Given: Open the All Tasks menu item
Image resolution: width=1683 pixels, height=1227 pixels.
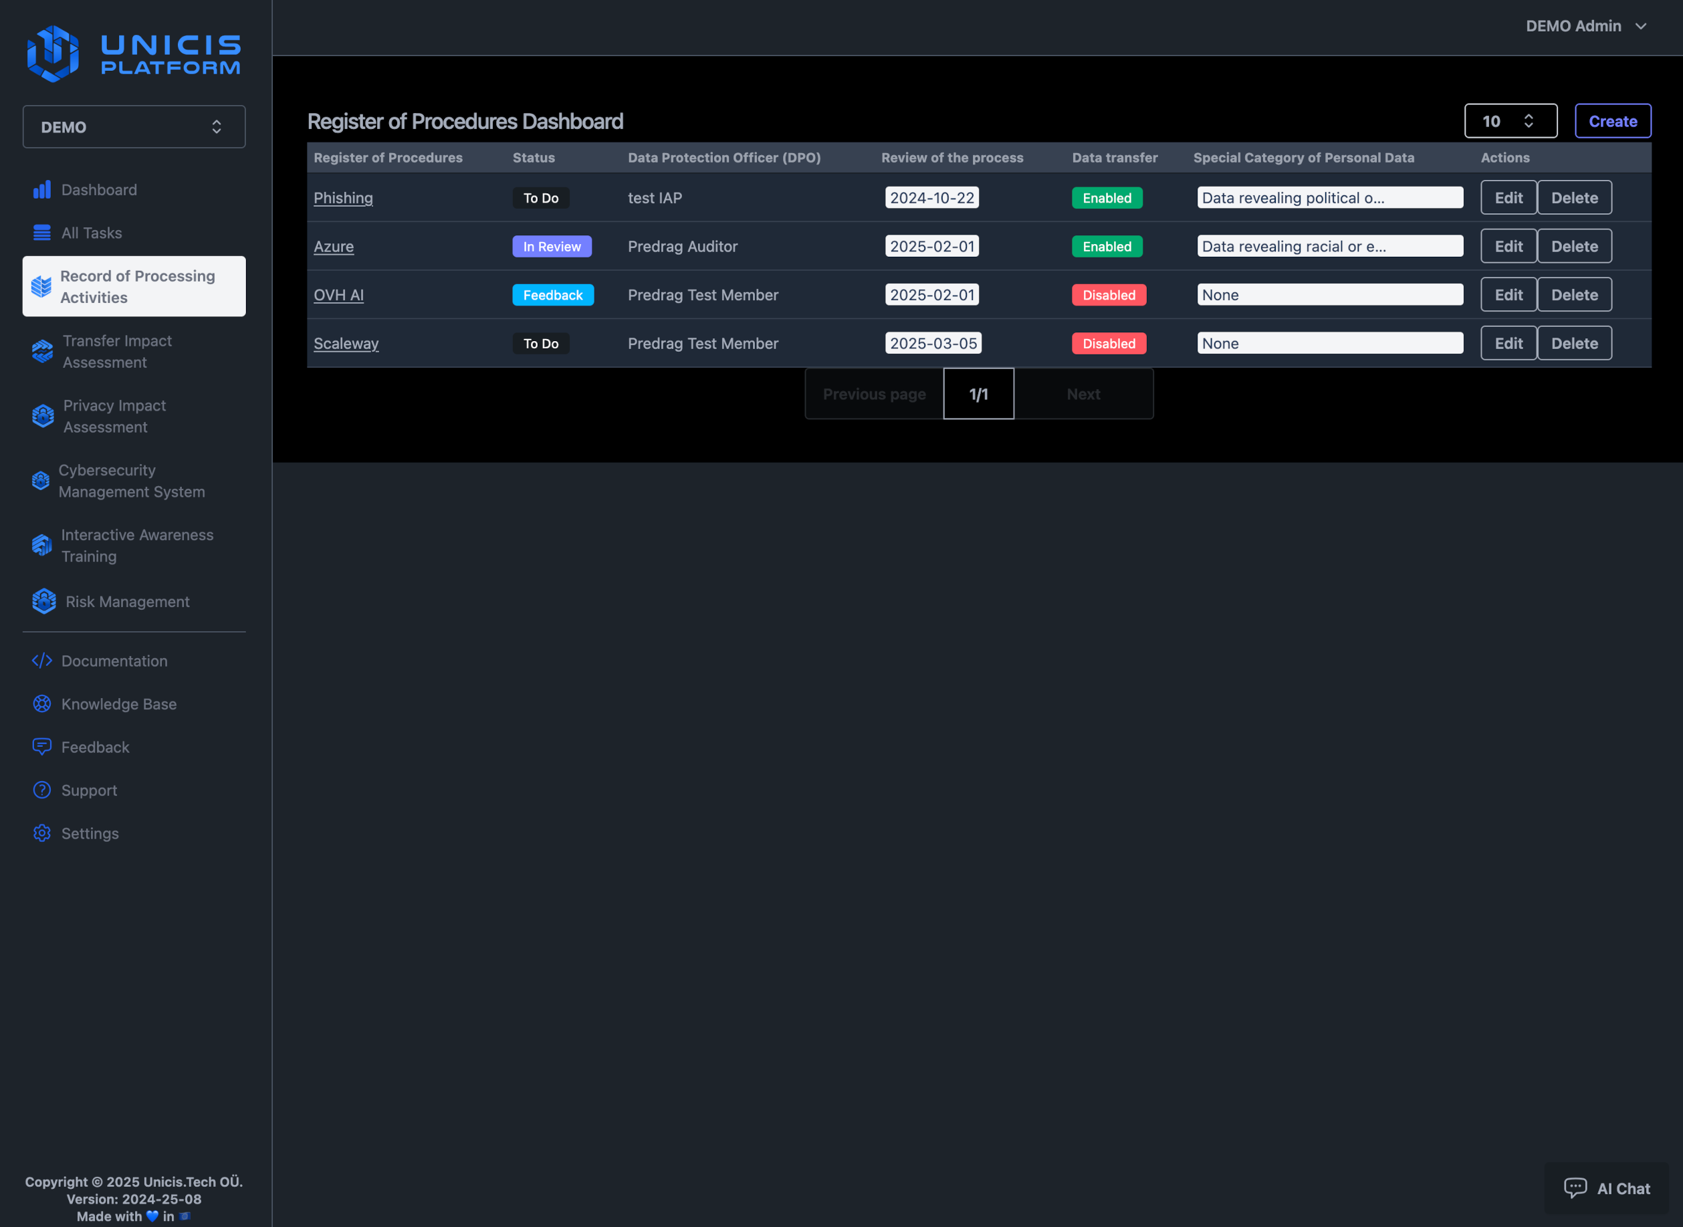Looking at the screenshot, I should (x=93, y=233).
